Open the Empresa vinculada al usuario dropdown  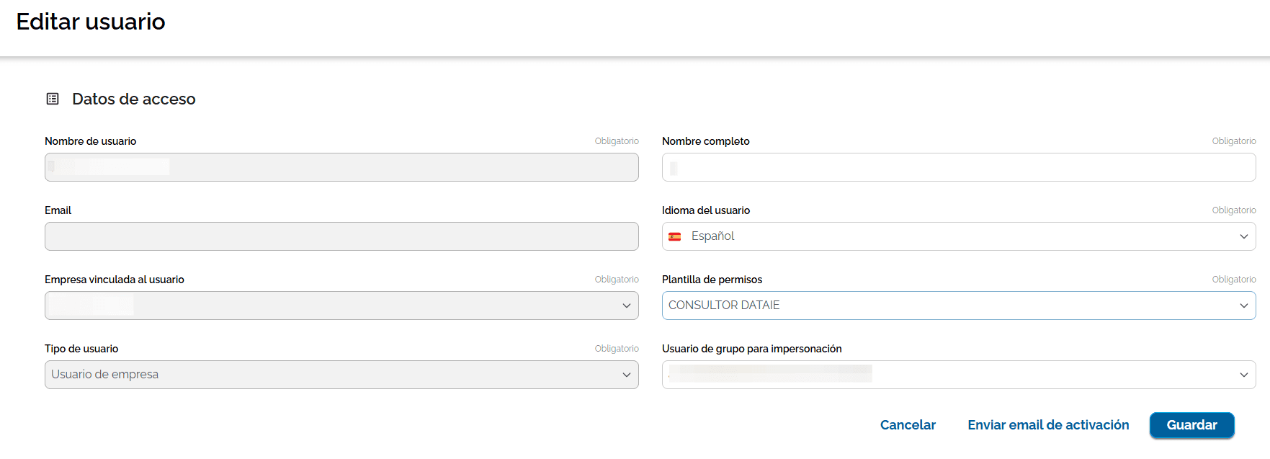pos(341,306)
